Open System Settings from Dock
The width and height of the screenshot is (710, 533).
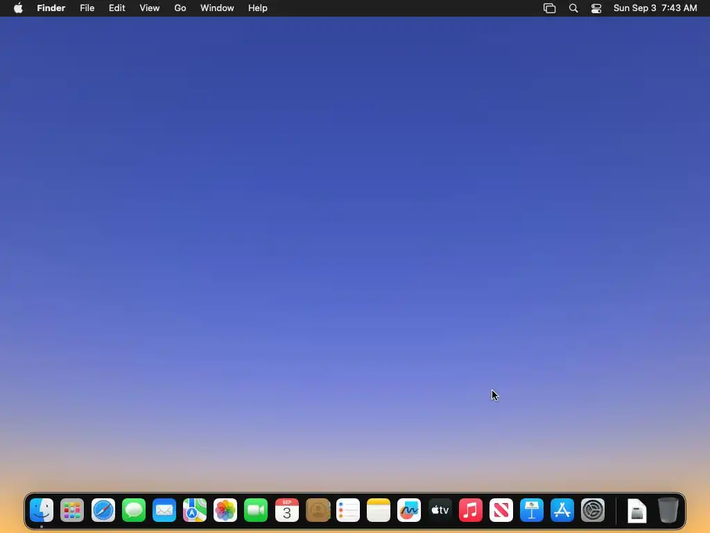(593, 510)
